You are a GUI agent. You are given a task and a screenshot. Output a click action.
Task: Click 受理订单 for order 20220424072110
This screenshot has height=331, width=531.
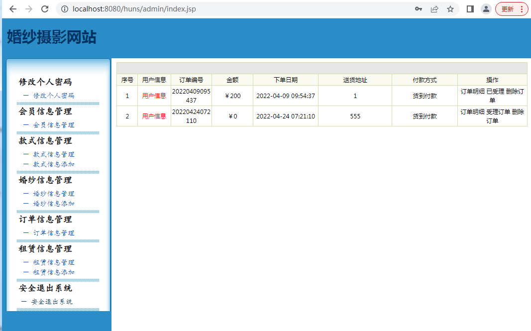498,112
